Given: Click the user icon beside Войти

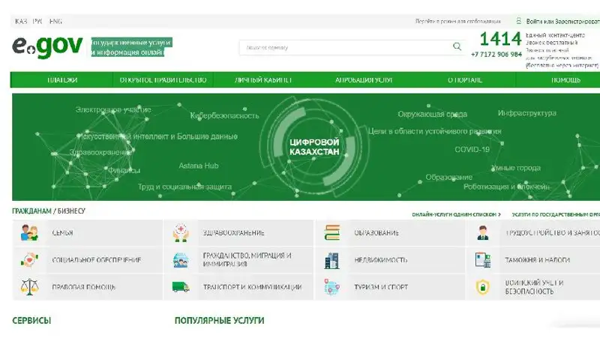Looking at the screenshot, I should pos(518,21).
